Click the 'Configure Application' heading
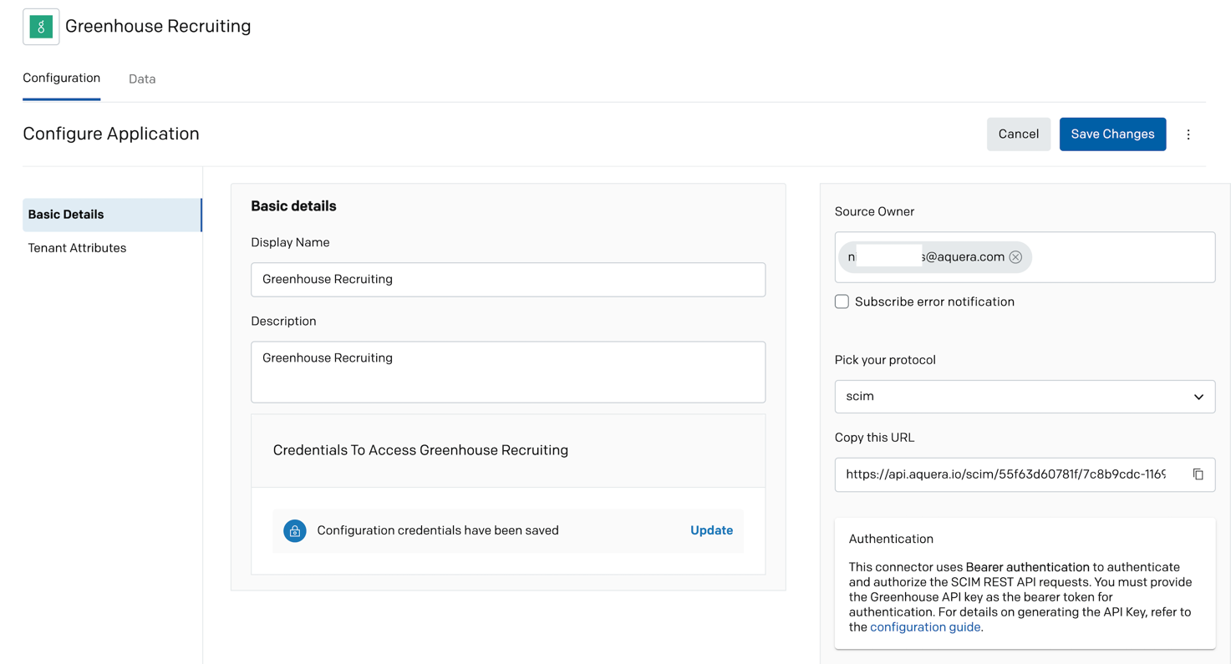The image size is (1231, 664). [111, 134]
